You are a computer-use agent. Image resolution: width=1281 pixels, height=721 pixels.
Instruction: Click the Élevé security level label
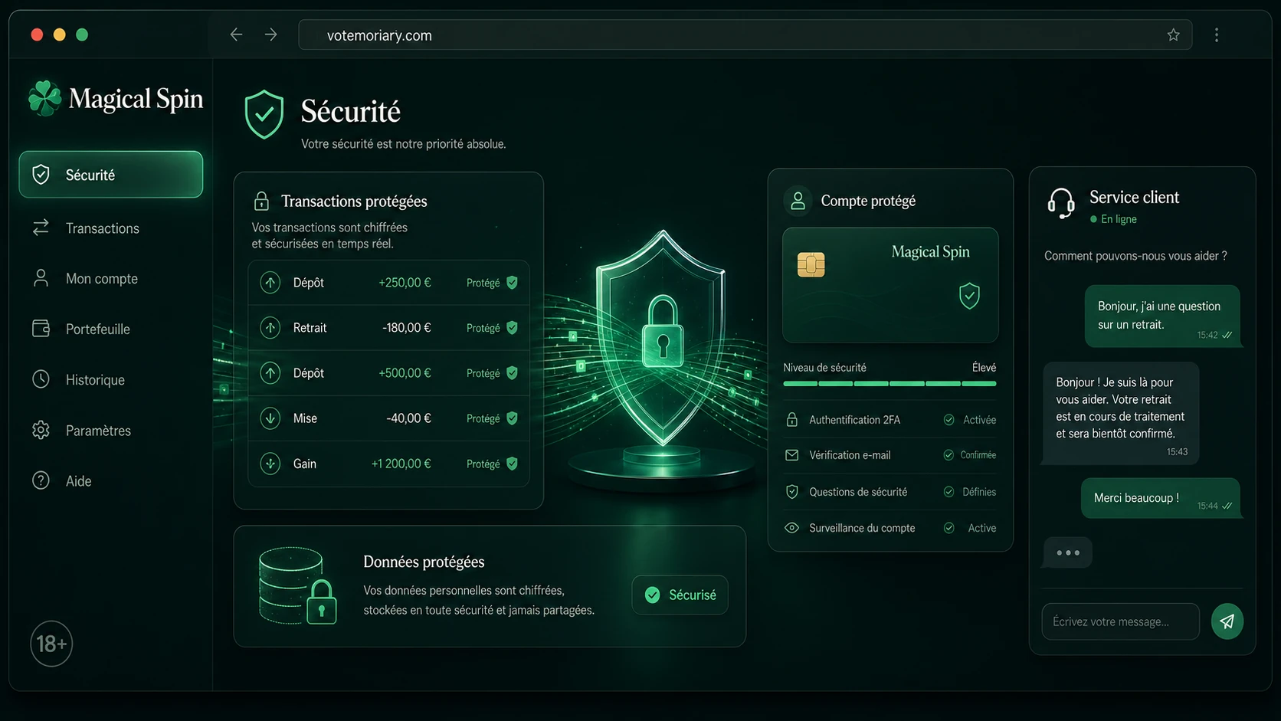tap(984, 368)
